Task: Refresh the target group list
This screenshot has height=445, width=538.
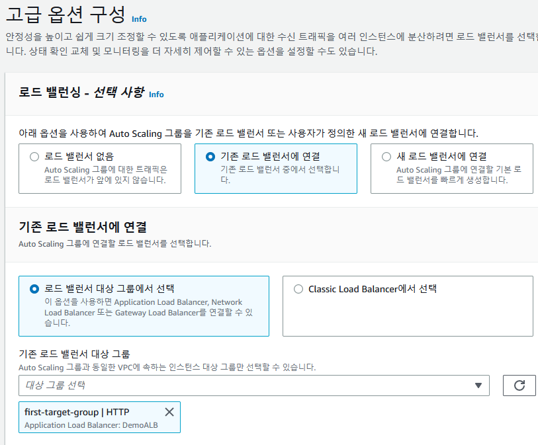Action: click(519, 385)
